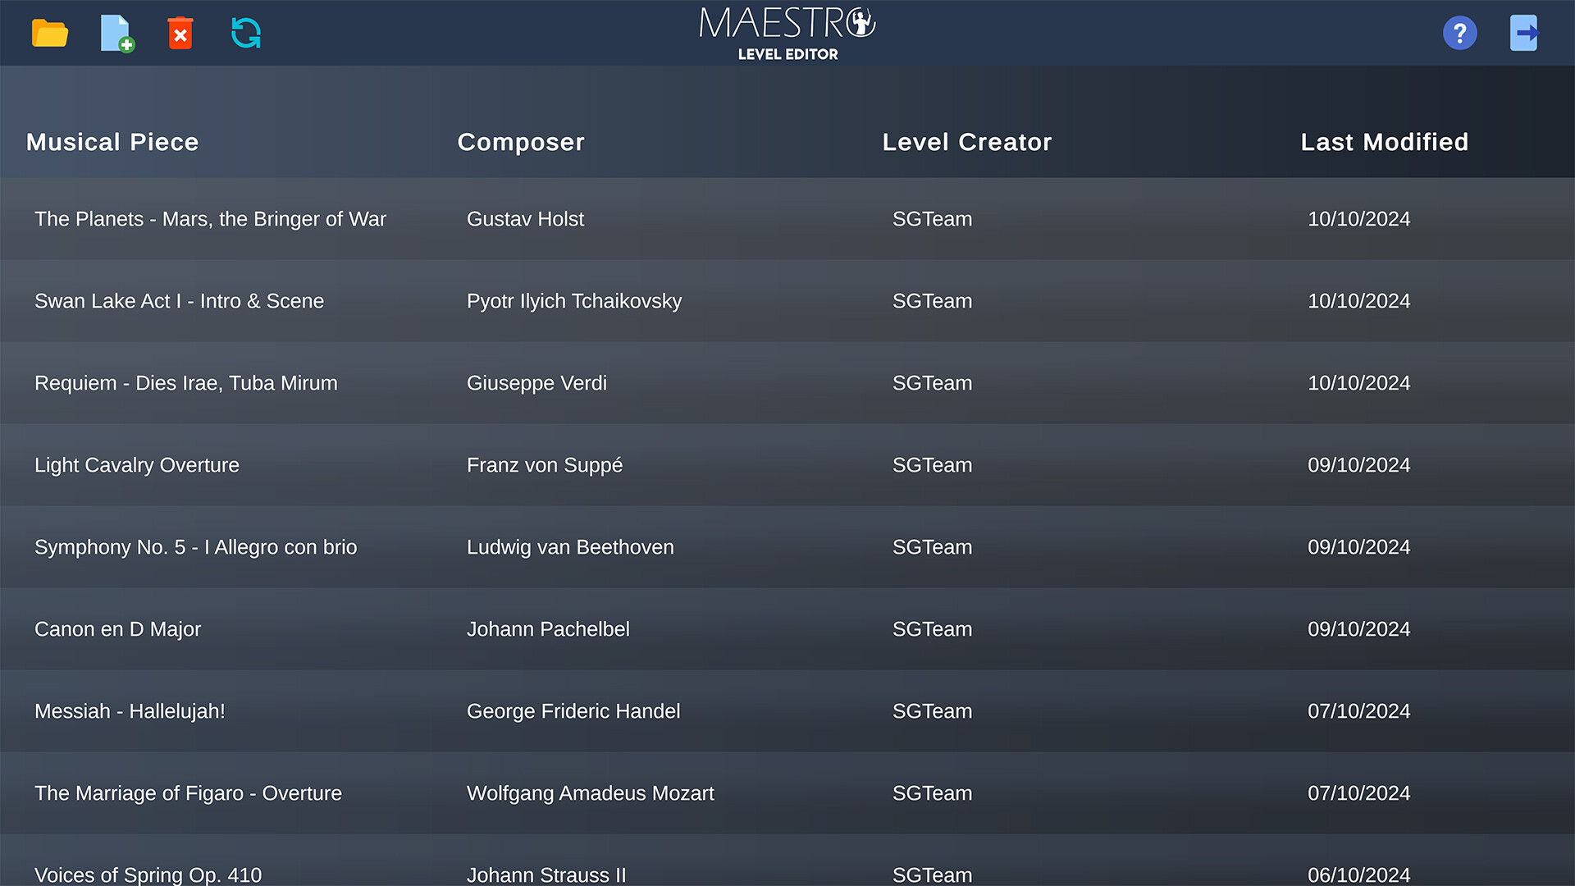Image resolution: width=1575 pixels, height=886 pixels.
Task: Sort by Composer column header
Action: [x=521, y=142]
